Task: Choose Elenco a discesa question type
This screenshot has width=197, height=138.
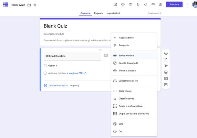Action: tap(134, 70)
